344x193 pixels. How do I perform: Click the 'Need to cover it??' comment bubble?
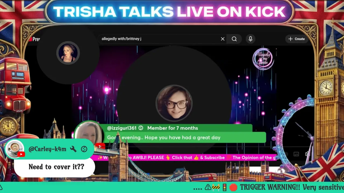click(55, 167)
